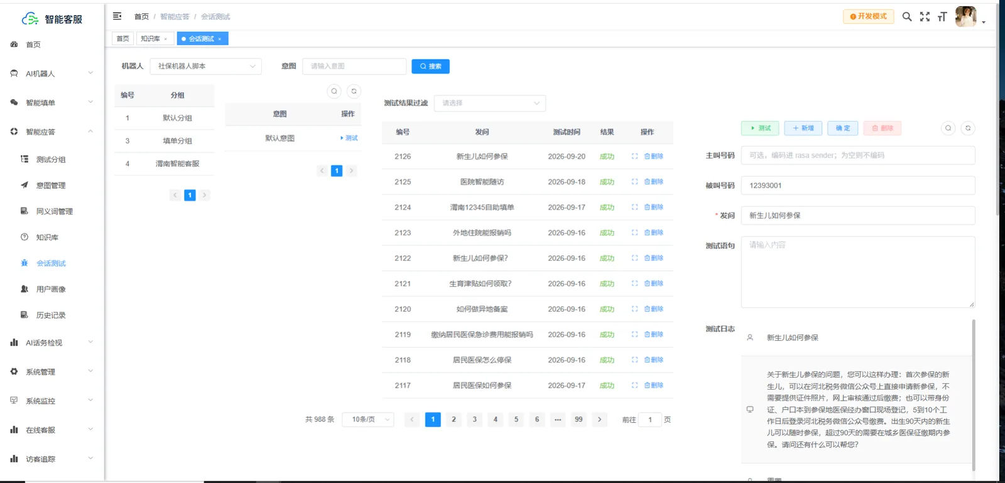
Task: Open 测试分组 menu item
Action: point(52,159)
